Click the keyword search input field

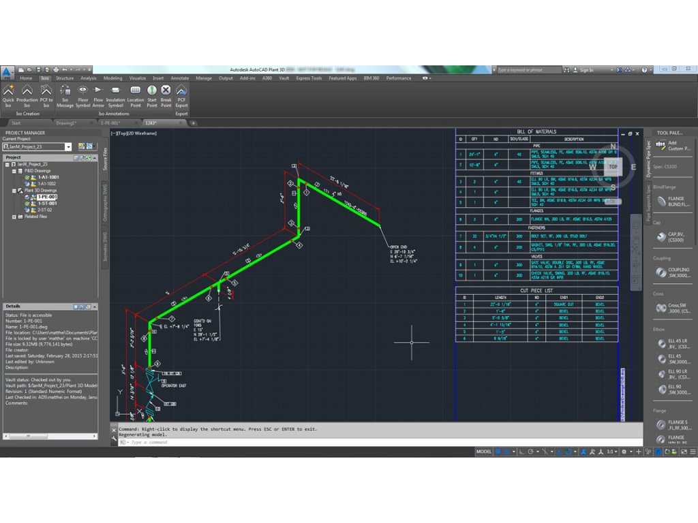529,70
